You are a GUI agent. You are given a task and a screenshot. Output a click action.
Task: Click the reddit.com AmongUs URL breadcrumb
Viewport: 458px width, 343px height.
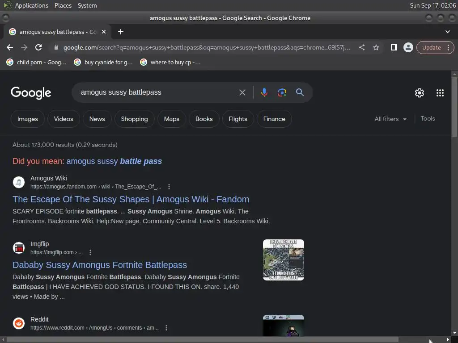click(x=94, y=328)
